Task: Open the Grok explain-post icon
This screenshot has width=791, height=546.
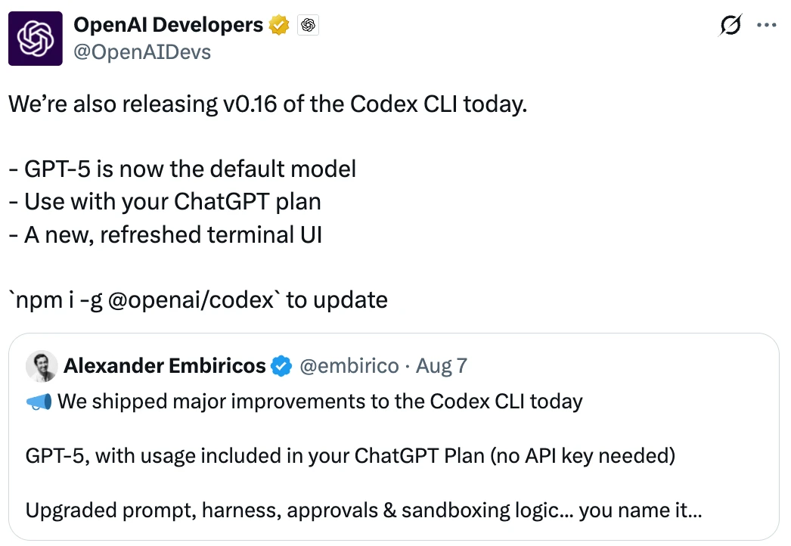Action: pyautogui.click(x=730, y=26)
